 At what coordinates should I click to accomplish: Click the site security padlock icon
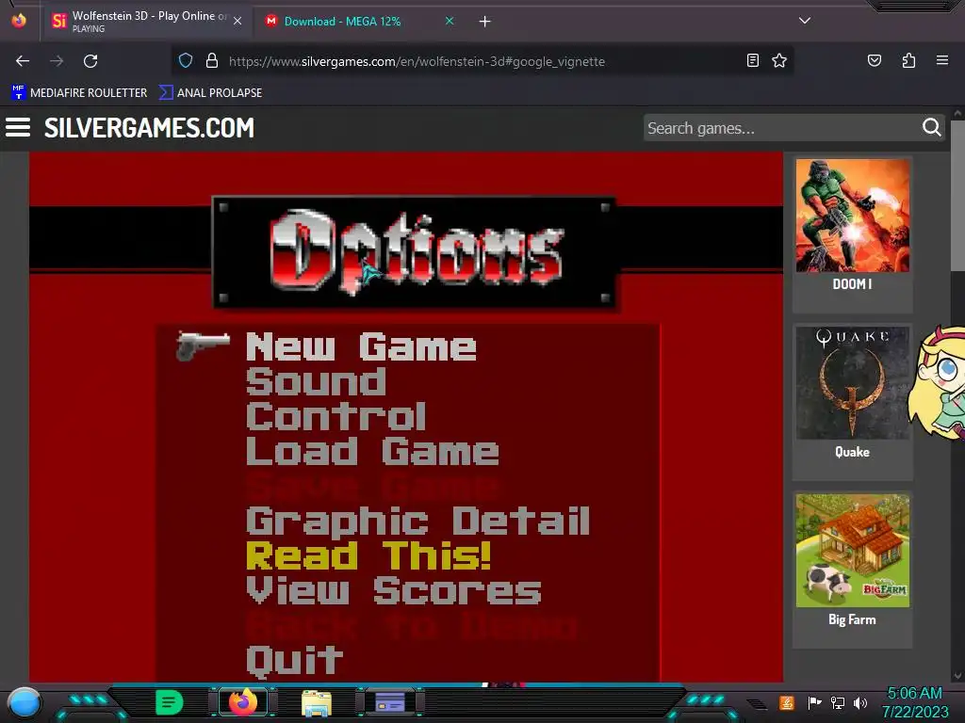click(x=212, y=60)
